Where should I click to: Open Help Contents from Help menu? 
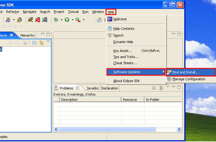(124, 29)
